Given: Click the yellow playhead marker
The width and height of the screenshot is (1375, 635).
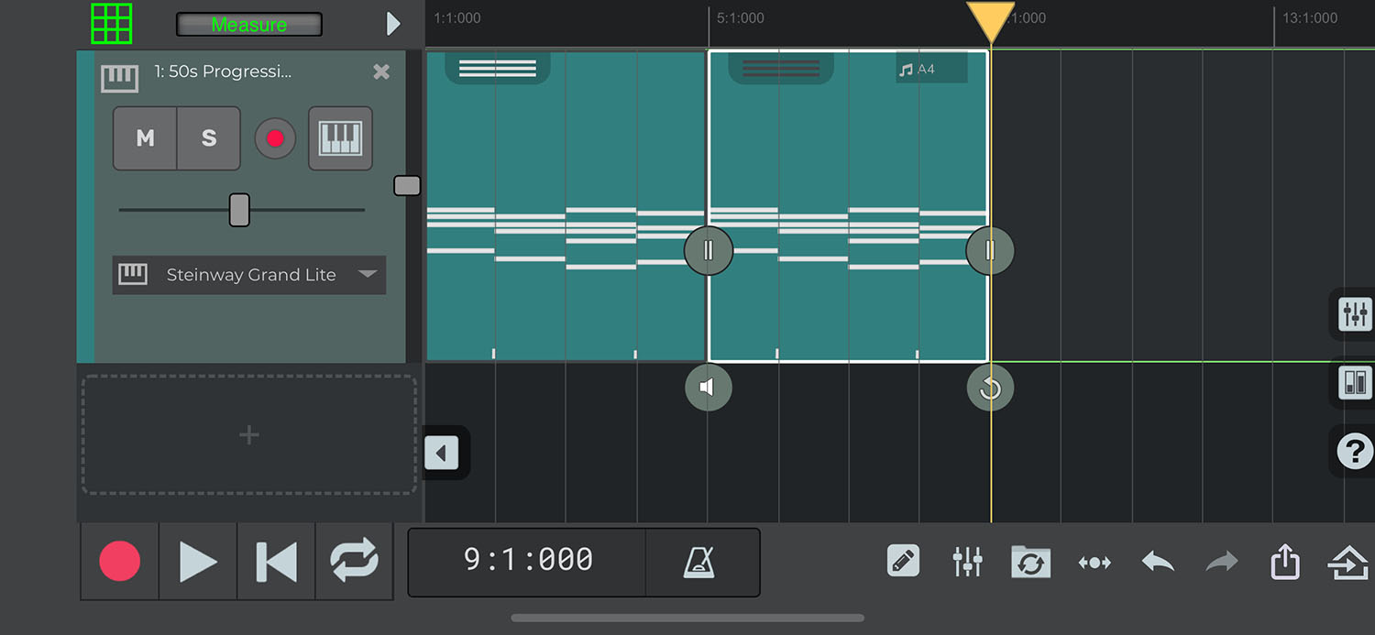Looking at the screenshot, I should click(990, 20).
